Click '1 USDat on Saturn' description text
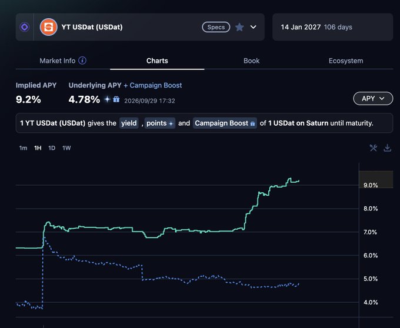 click(x=298, y=123)
